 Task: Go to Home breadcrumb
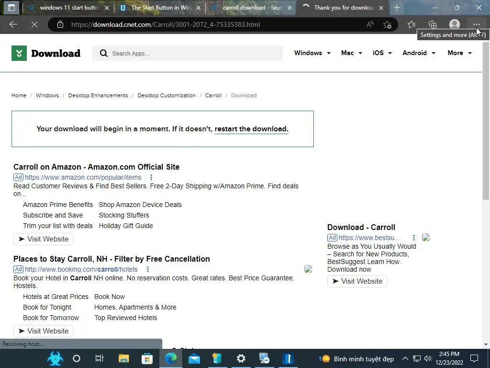click(19, 95)
